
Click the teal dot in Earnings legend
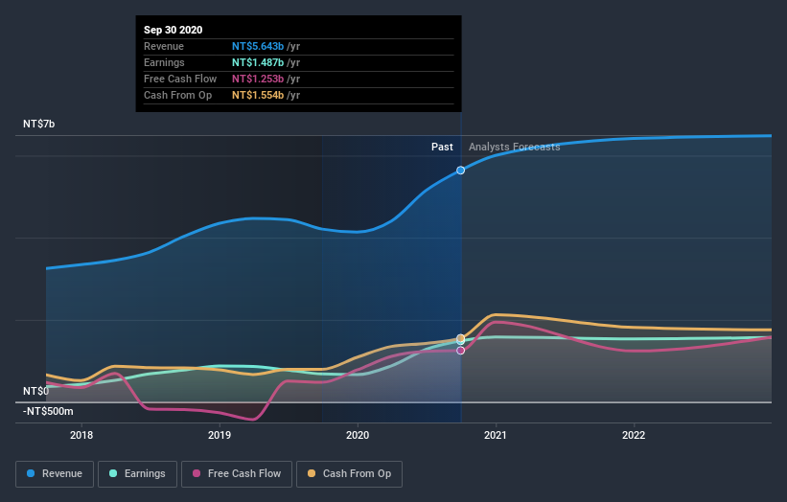[113, 473]
